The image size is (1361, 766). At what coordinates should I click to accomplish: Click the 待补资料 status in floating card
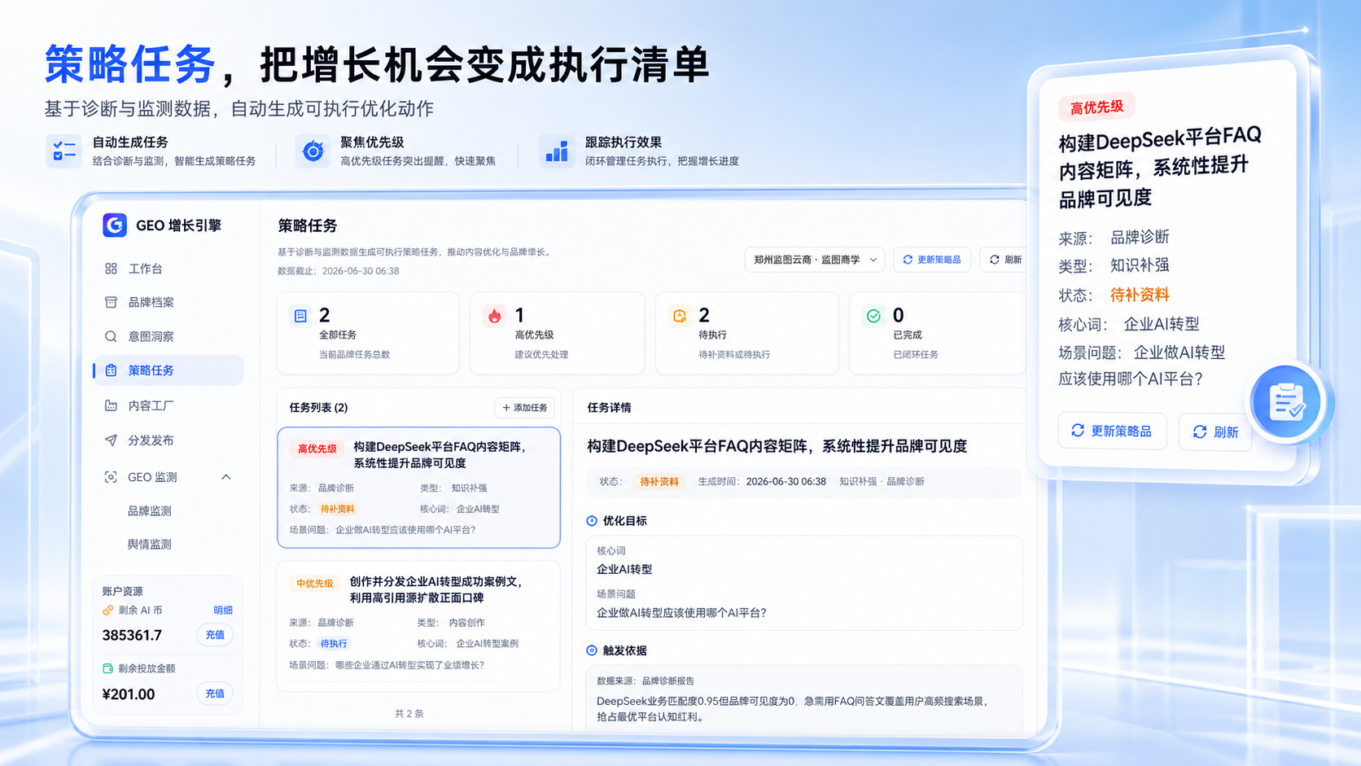point(1140,295)
